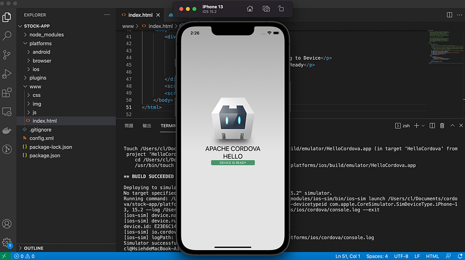Image resolution: width=465 pixels, height=260 pixels.
Task: Collapse the www folder
Action: click(x=66, y=87)
